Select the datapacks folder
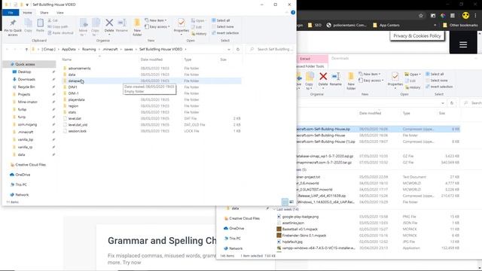The width and height of the screenshot is (482, 271). pyautogui.click(x=75, y=81)
